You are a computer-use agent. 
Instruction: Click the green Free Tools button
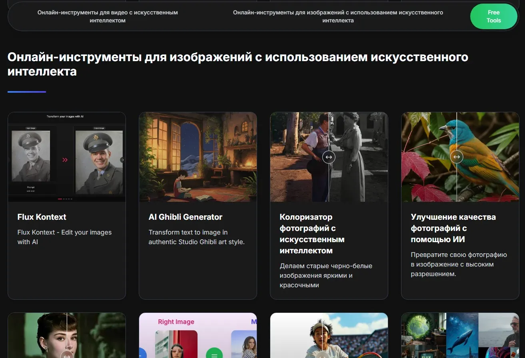click(x=493, y=16)
